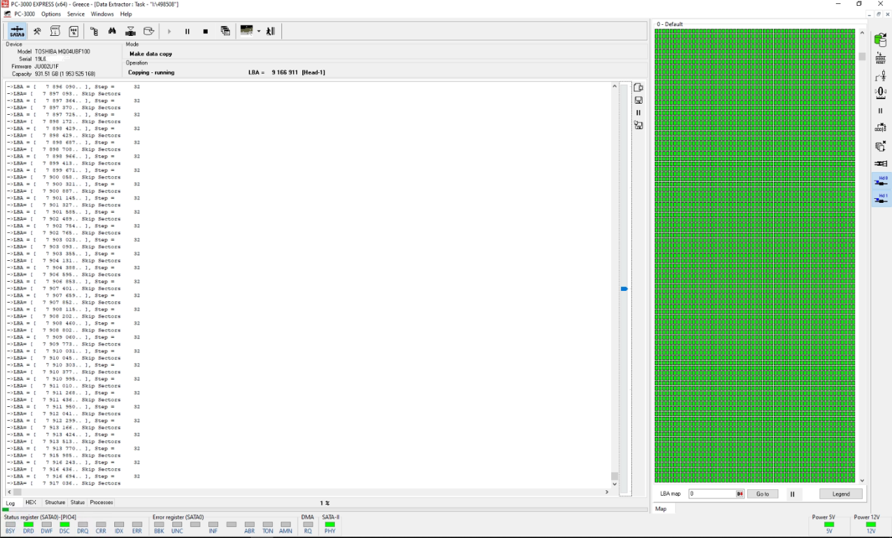This screenshot has width=892, height=538.
Task: Open the binoculars search icon
Action: click(112, 31)
